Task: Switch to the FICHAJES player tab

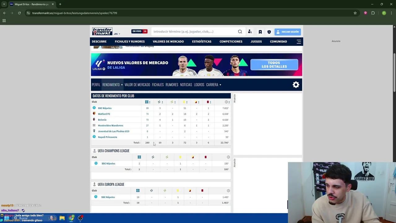Action: [x=158, y=85]
